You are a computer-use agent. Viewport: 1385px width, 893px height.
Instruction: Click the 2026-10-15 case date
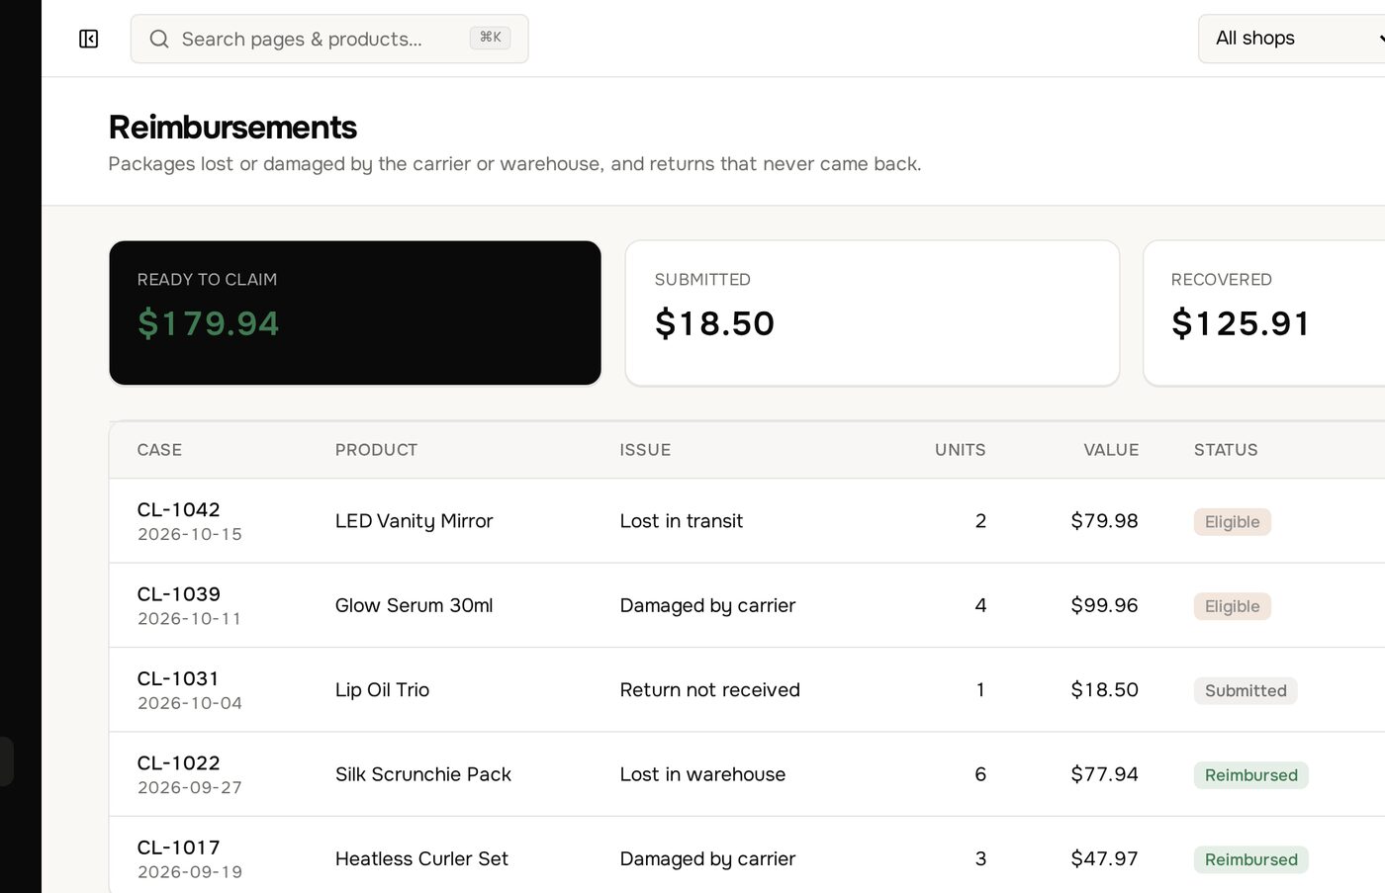click(x=189, y=534)
